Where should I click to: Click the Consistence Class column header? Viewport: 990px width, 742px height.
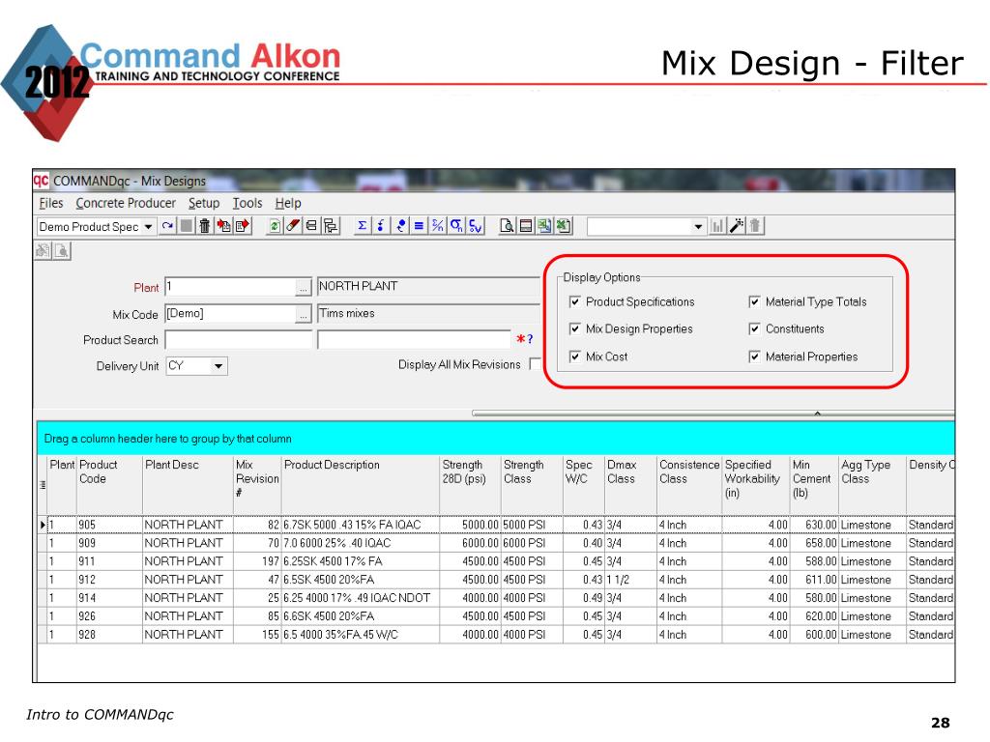pos(689,484)
